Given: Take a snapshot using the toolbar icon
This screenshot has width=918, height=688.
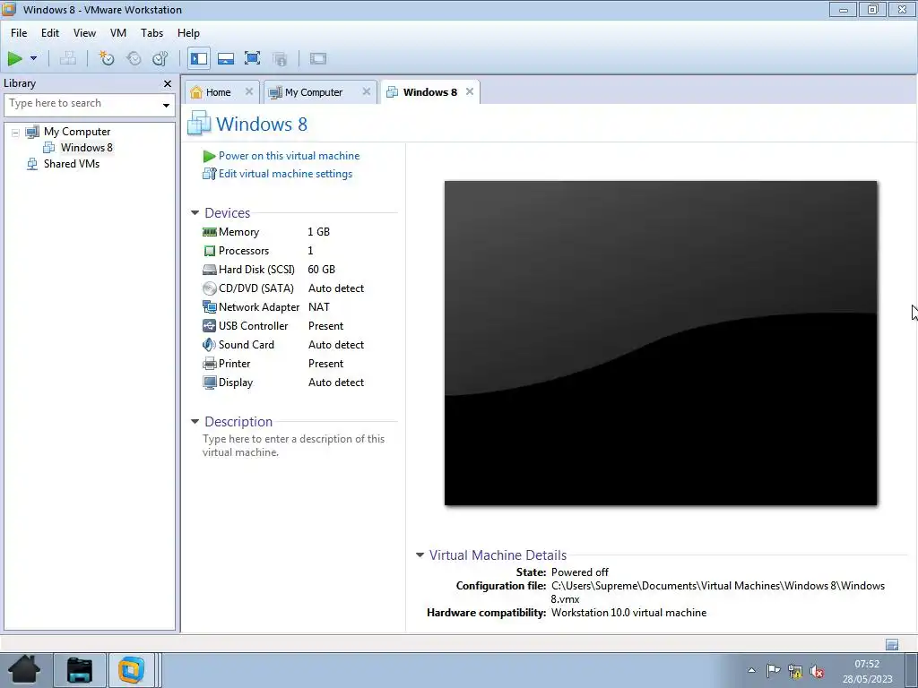Looking at the screenshot, I should coord(107,58).
